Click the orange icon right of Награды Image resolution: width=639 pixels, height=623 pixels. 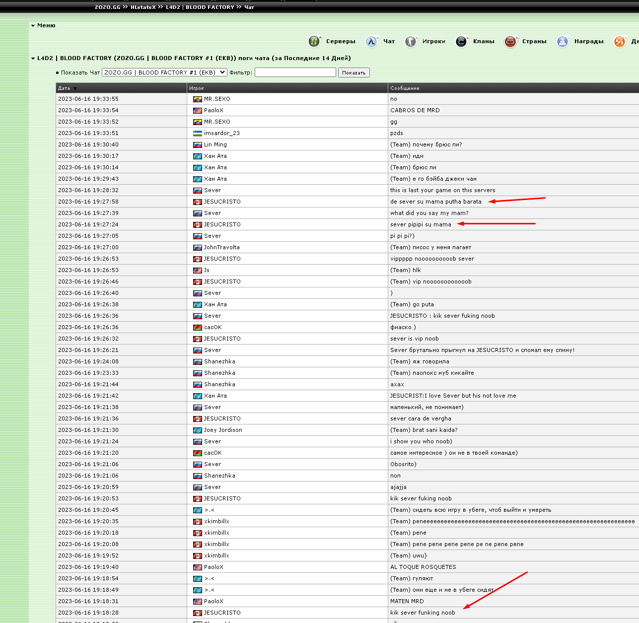620,41
